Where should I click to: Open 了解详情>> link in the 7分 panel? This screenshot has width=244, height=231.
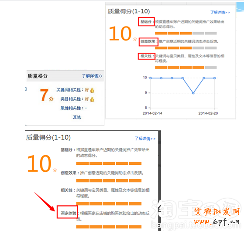(x=92, y=76)
